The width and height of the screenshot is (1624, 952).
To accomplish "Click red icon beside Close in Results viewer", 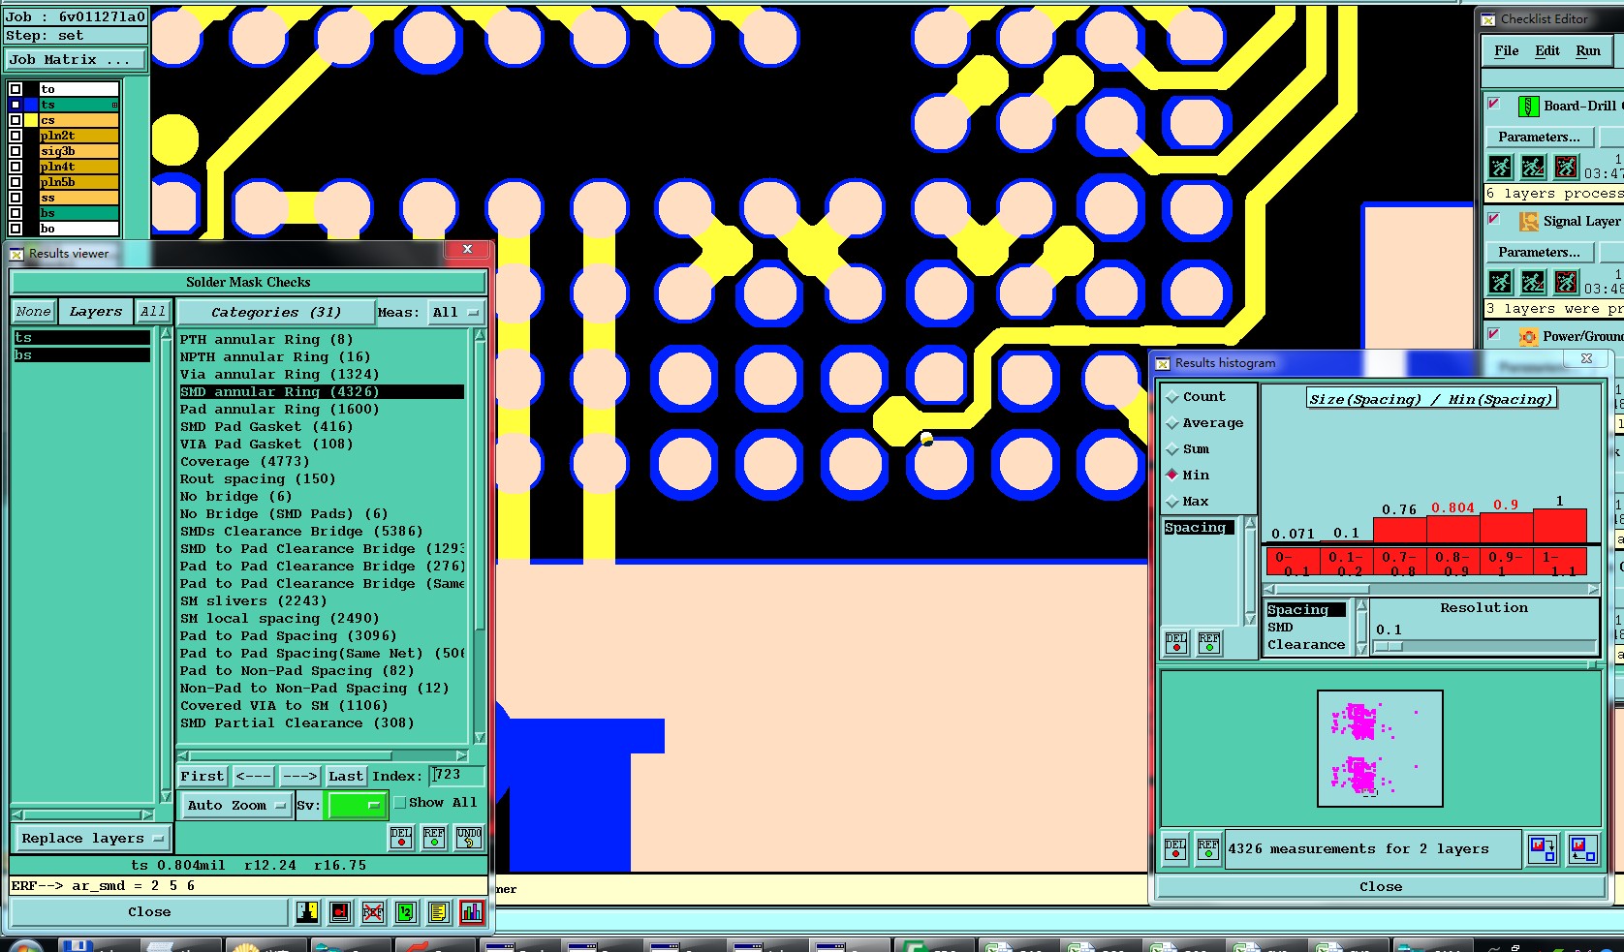I will tap(340, 912).
